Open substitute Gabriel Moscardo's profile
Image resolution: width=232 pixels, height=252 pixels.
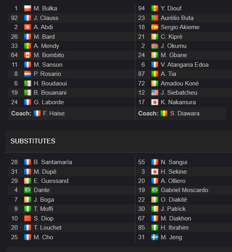[184, 190]
